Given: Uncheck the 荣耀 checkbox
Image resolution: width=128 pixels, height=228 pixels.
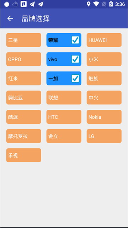Looking at the screenshot, I should point(75,40).
